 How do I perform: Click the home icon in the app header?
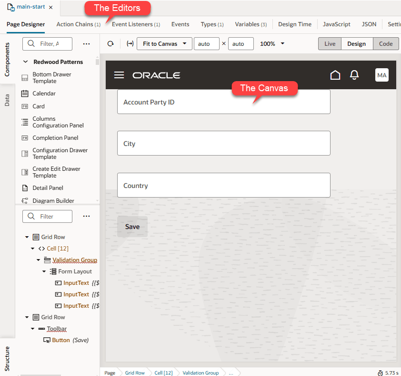[x=335, y=75]
